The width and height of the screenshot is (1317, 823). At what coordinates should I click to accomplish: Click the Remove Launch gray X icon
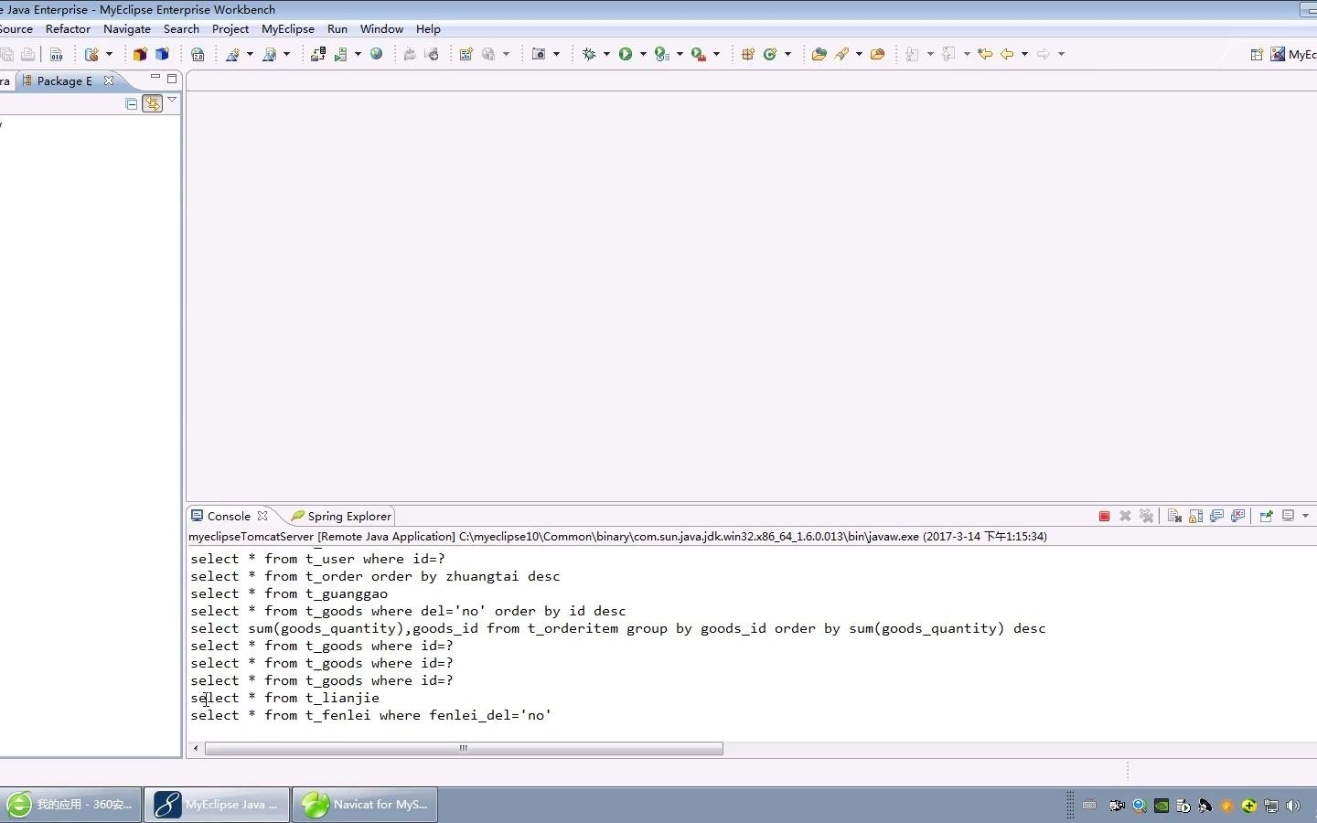pos(1125,517)
